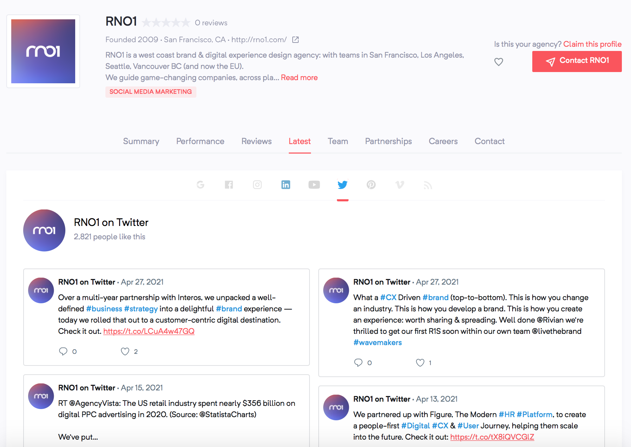Image resolution: width=631 pixels, height=447 pixels.
Task: Click the #strategy hashtag
Action: pos(141,309)
